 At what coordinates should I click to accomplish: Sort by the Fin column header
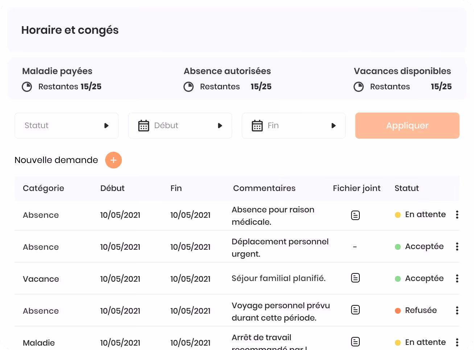[176, 188]
